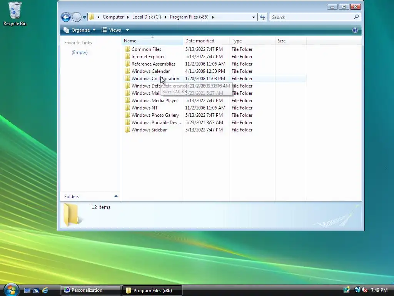Maximize the Explorer window

(x=344, y=7)
